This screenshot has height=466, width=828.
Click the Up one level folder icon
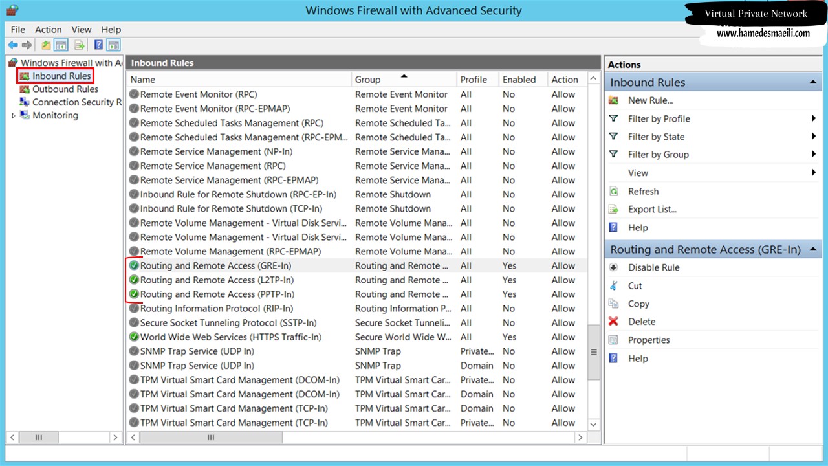(x=46, y=45)
